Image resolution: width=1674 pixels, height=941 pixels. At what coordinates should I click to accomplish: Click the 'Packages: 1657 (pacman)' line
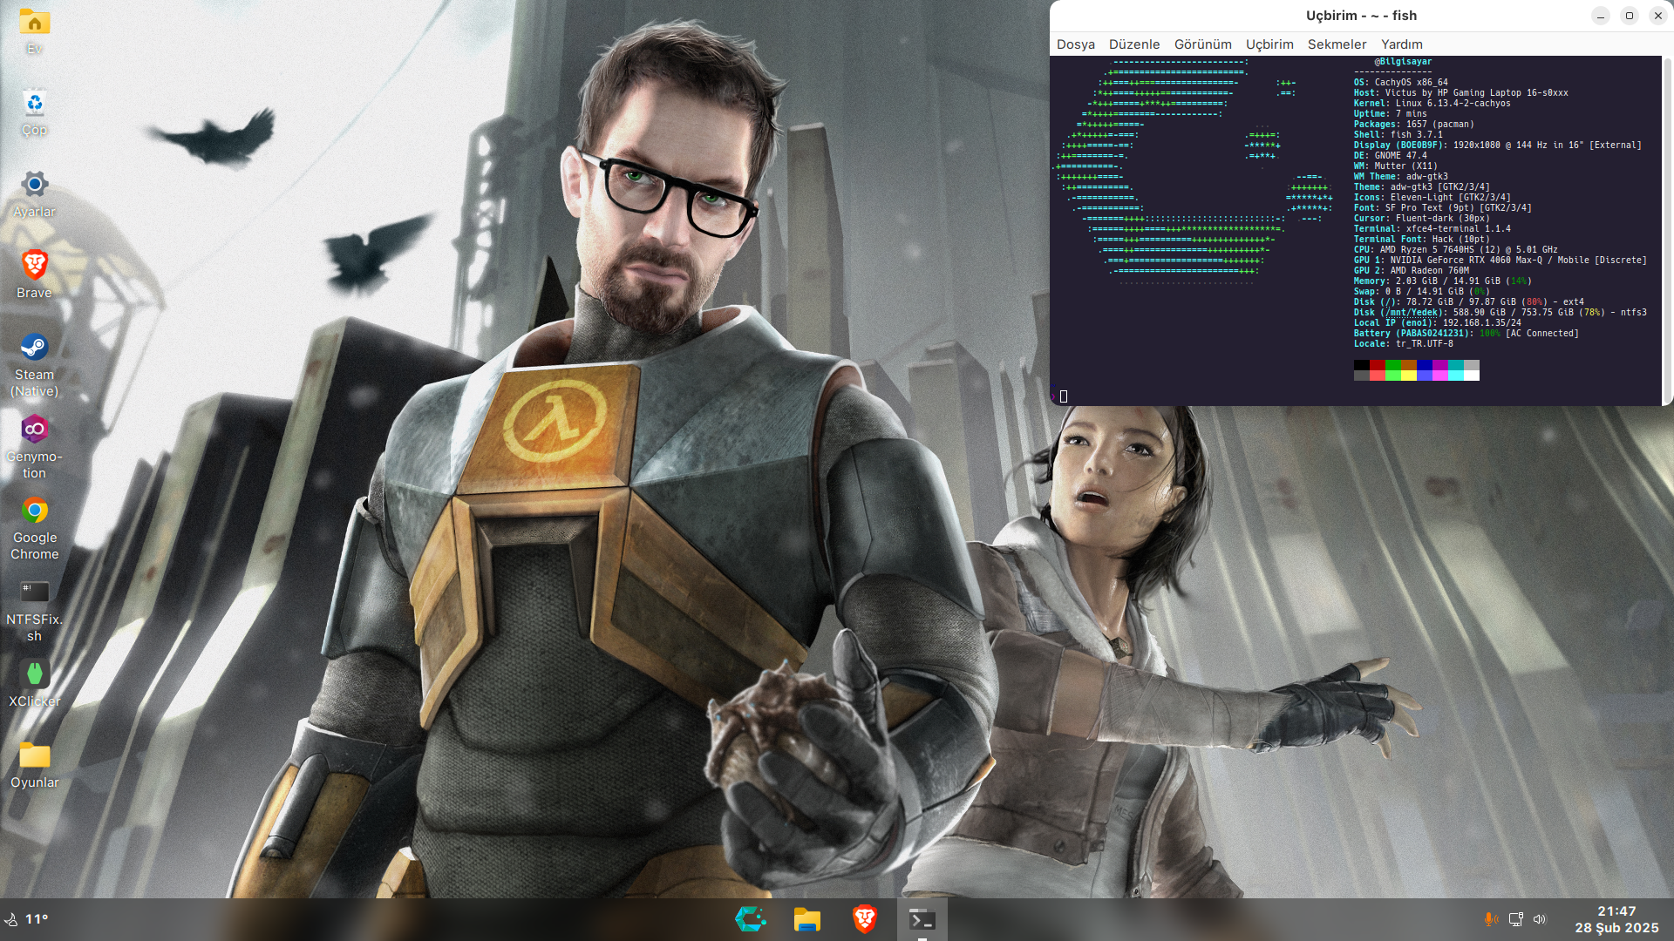(1414, 125)
